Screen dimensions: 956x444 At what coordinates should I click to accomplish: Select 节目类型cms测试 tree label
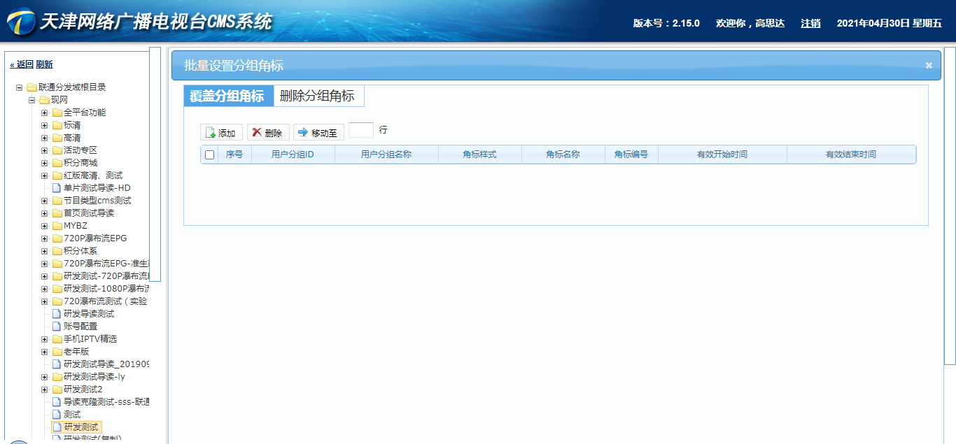coord(97,201)
